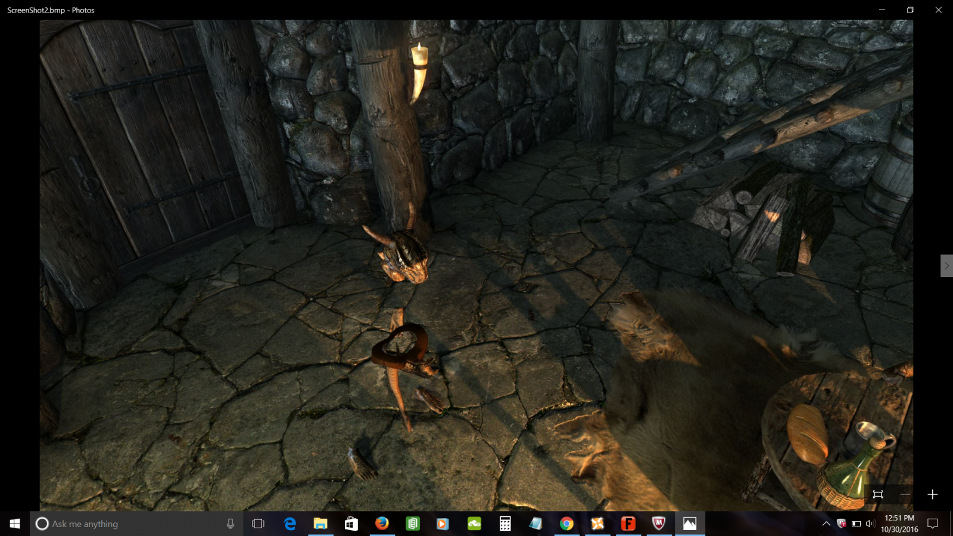The height and width of the screenshot is (536, 953).
Task: Show hidden system tray icons
Action: pyautogui.click(x=826, y=523)
